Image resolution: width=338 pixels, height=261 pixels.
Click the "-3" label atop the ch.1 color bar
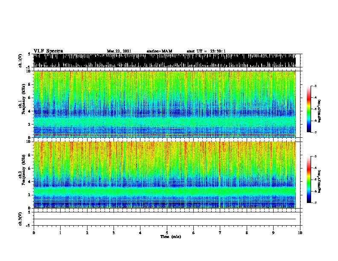coord(315,86)
